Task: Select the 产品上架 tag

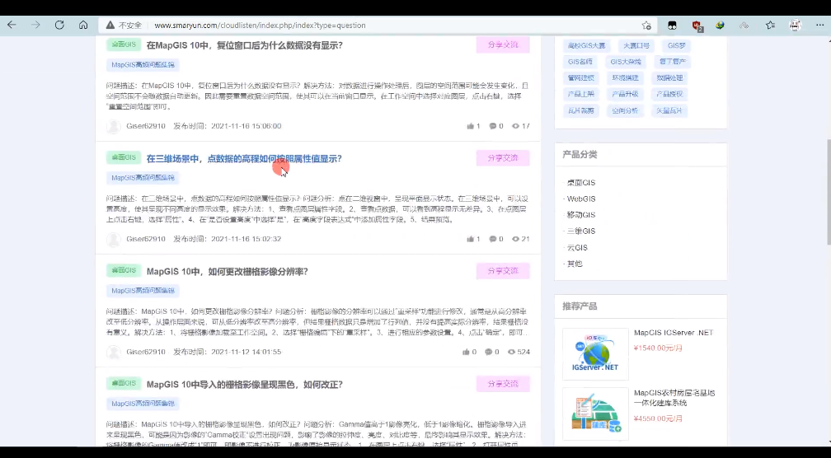Action: [581, 94]
